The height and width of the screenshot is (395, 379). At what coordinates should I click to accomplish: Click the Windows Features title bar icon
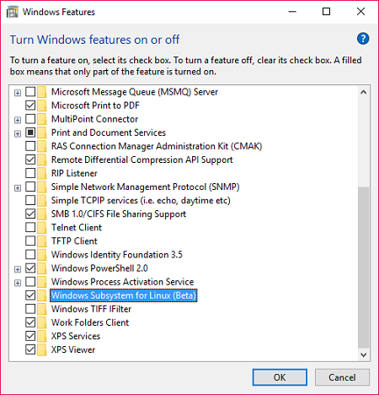pos(13,12)
